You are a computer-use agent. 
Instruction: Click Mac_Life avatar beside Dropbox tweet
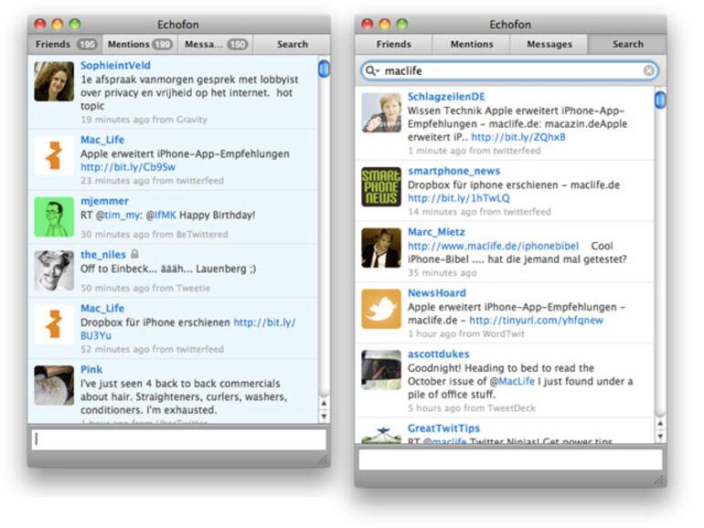click(54, 324)
